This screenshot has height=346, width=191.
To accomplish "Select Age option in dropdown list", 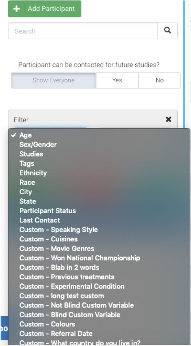I will (26, 135).
